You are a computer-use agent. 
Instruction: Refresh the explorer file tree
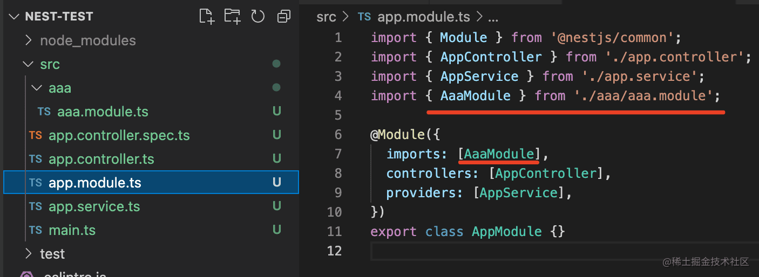pyautogui.click(x=258, y=16)
